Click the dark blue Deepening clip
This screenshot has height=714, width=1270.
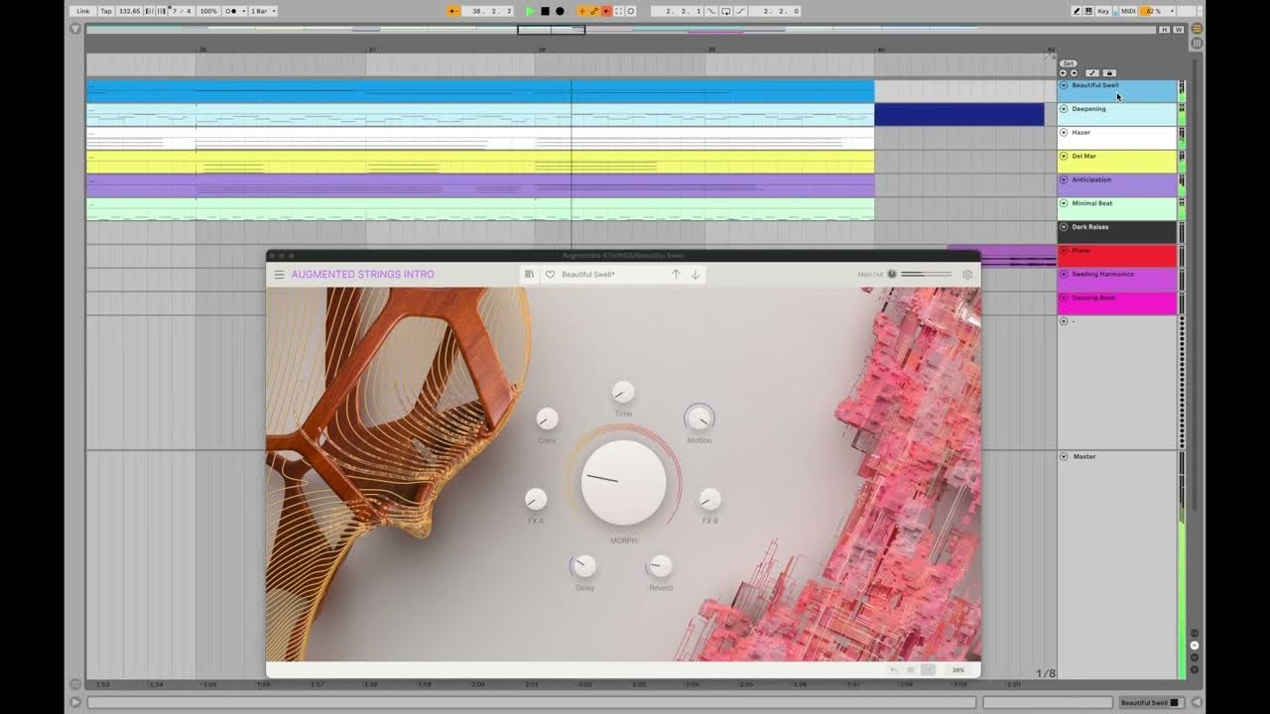pyautogui.click(x=959, y=114)
